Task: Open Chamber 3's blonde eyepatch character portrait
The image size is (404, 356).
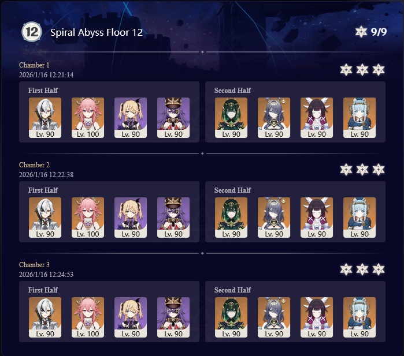Action: click(x=131, y=317)
